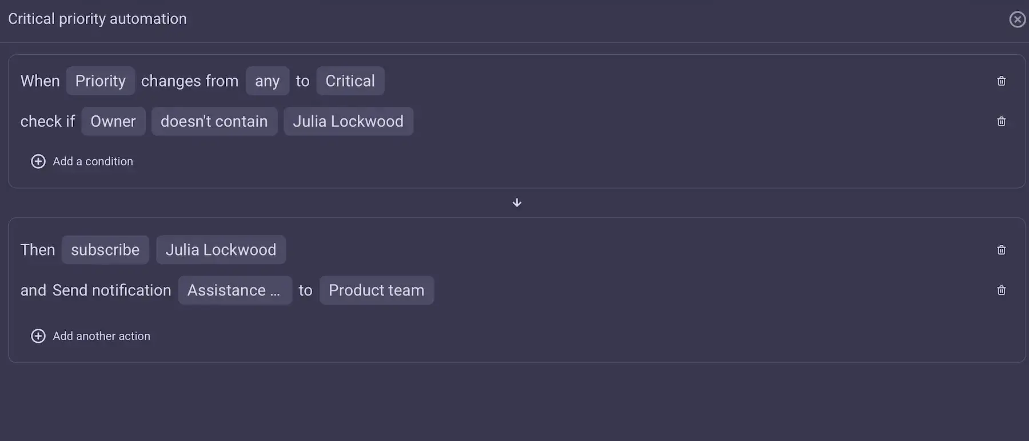Click Add a condition
This screenshot has height=441, width=1029.
[93, 161]
